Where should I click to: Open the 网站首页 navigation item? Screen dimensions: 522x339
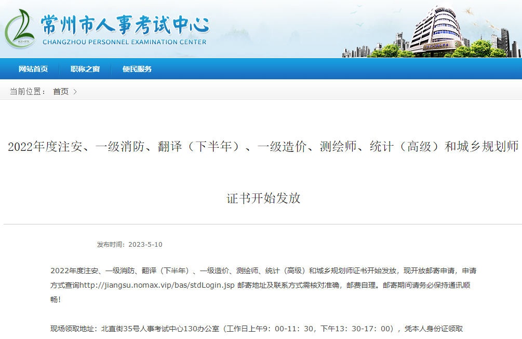pyautogui.click(x=33, y=69)
